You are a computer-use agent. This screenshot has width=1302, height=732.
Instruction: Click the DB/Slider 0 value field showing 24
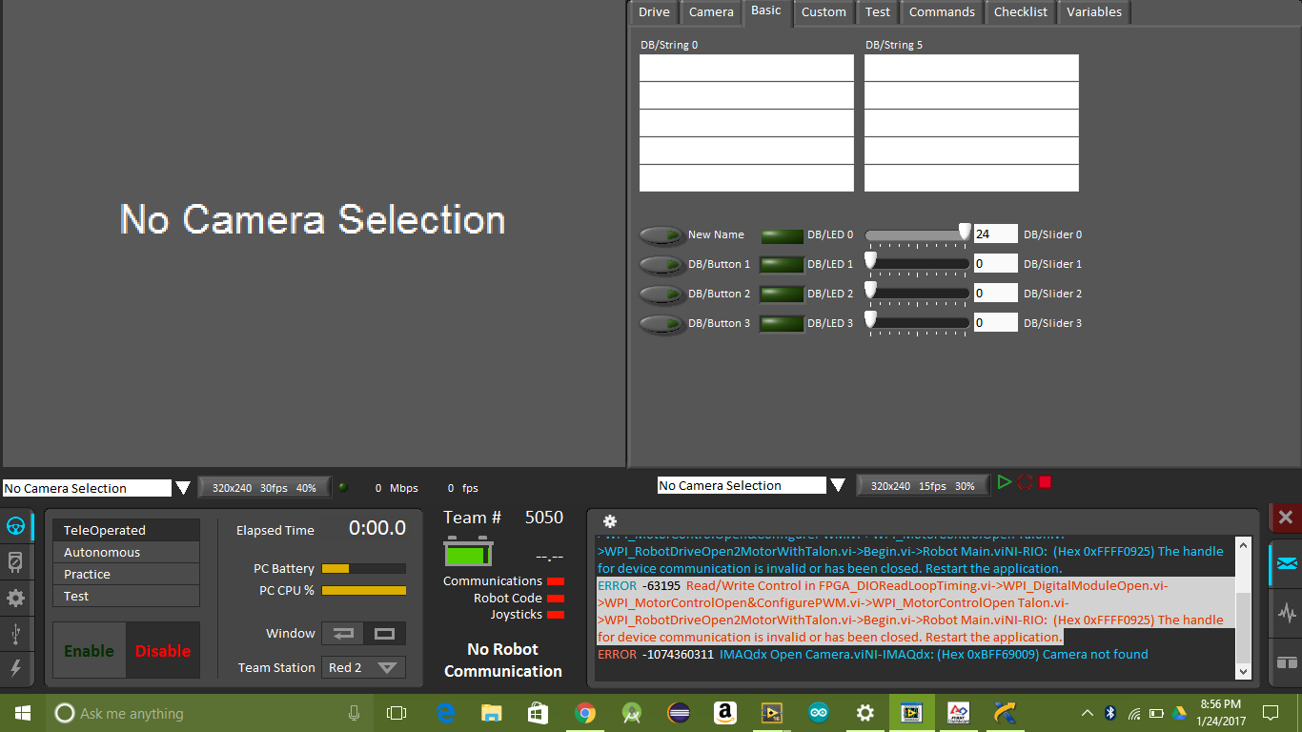(996, 234)
